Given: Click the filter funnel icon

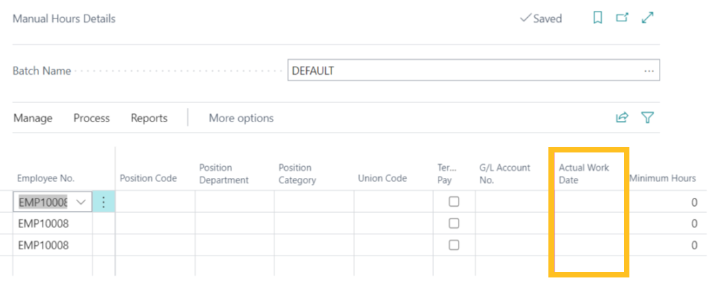Looking at the screenshot, I should point(647,118).
